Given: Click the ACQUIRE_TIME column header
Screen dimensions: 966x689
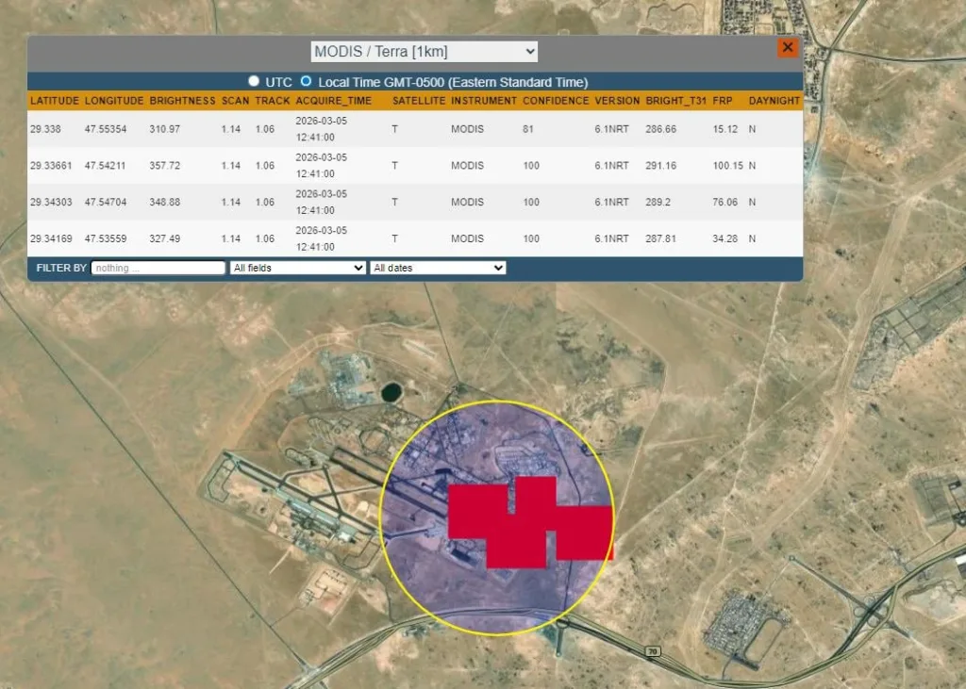Looking at the screenshot, I should pyautogui.click(x=333, y=100).
